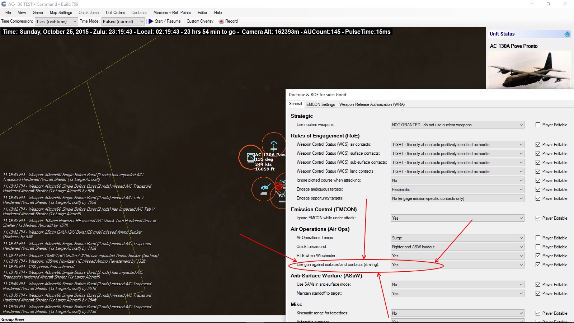The height and width of the screenshot is (323, 574).
Task: Toggle Player Editable for gun strafing option
Action: [538, 265]
